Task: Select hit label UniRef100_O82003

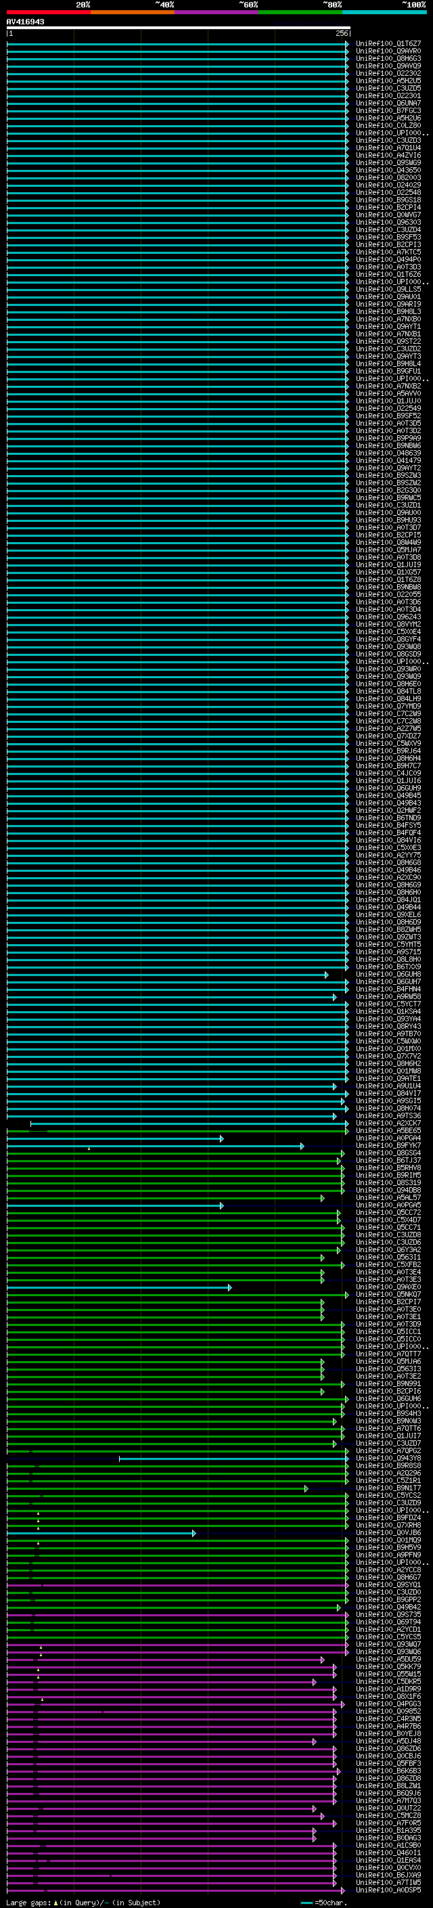Action: 388,178
